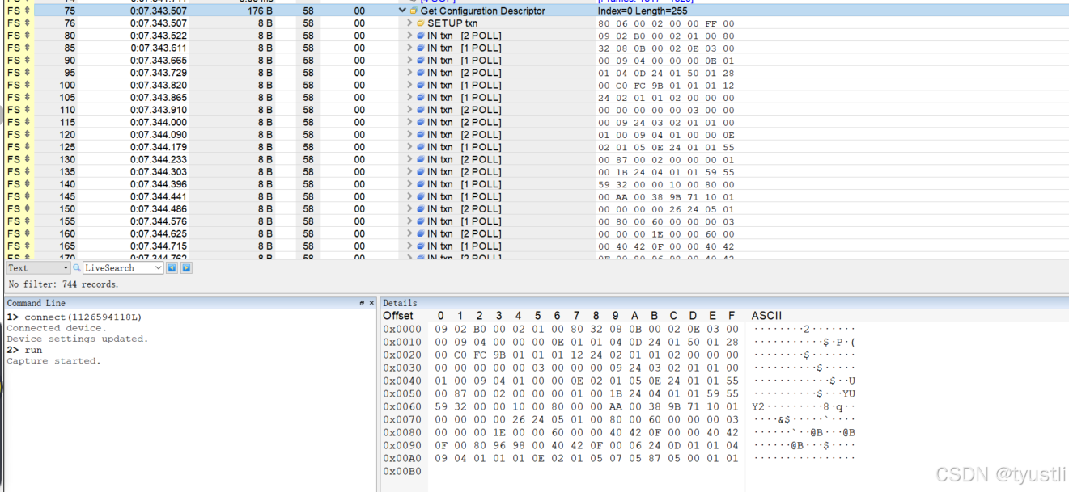Expand IN txn node of record 140
The image size is (1069, 492).
[409, 184]
